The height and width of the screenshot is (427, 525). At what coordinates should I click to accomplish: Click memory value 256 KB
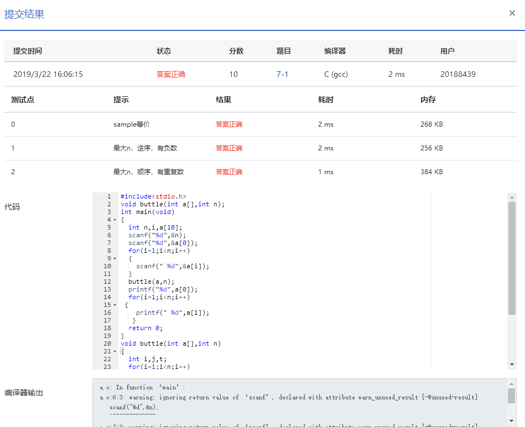coord(432,148)
